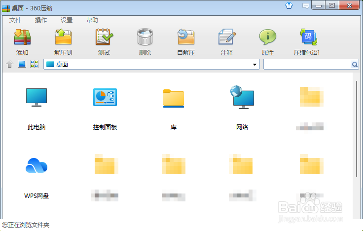
Task: Select the 此电脑 computer item
Action: [x=36, y=108]
